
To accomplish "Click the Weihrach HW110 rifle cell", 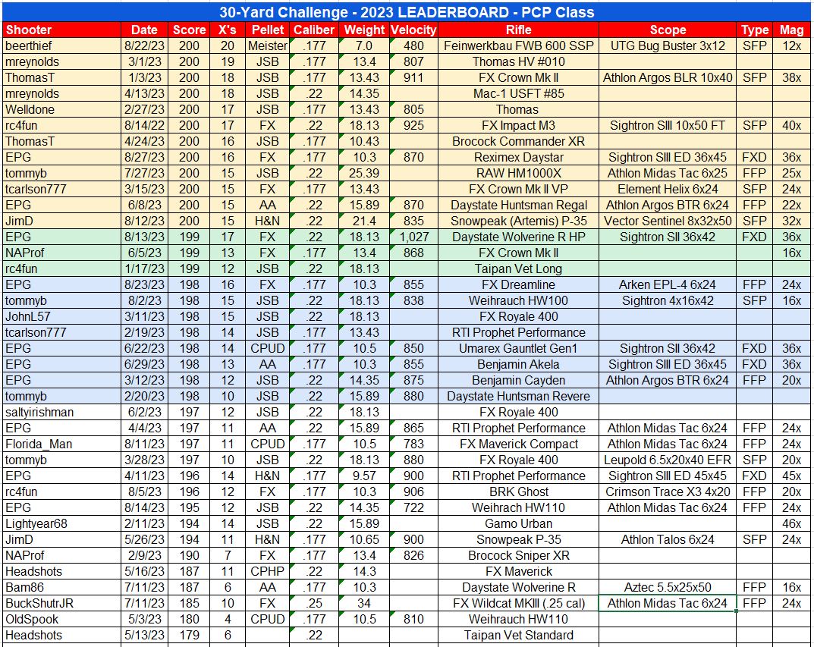I will (518, 507).
